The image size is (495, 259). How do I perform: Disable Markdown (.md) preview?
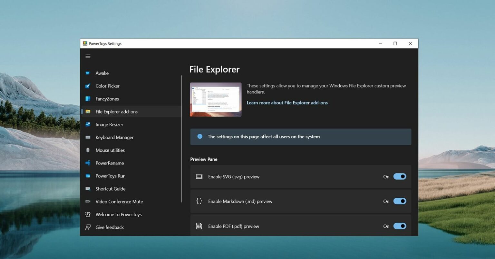(x=400, y=201)
